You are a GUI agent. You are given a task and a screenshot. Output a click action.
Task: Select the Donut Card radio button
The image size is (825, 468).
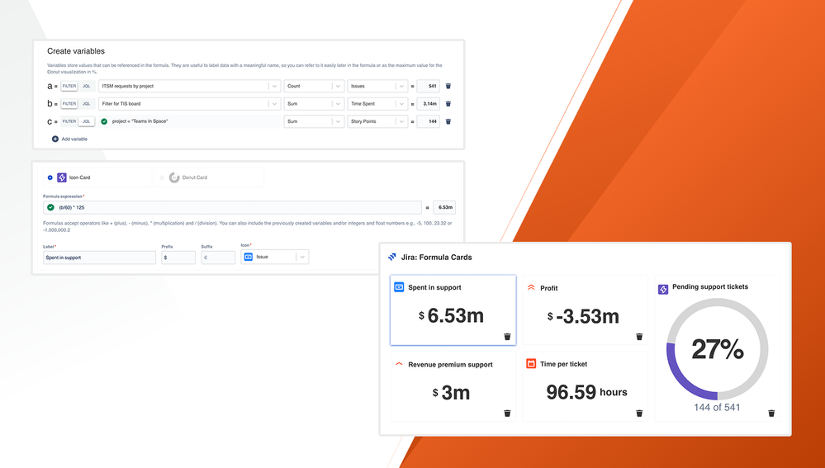[162, 177]
